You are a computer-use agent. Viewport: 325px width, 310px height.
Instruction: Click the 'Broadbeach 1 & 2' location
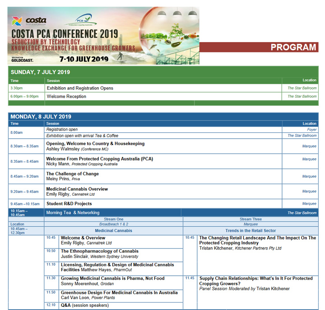[114, 224]
